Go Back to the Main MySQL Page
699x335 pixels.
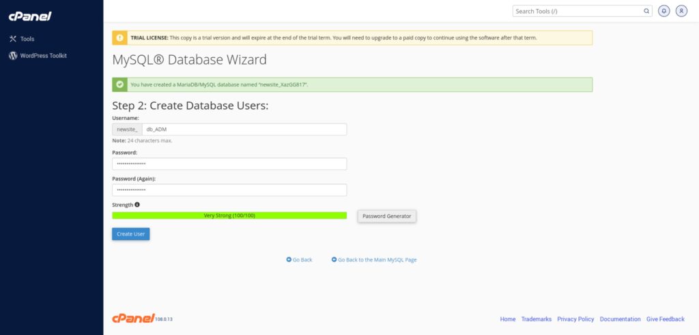(377, 260)
